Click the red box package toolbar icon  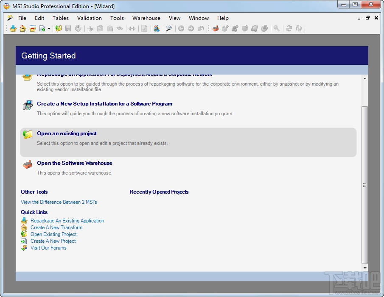coord(33,29)
